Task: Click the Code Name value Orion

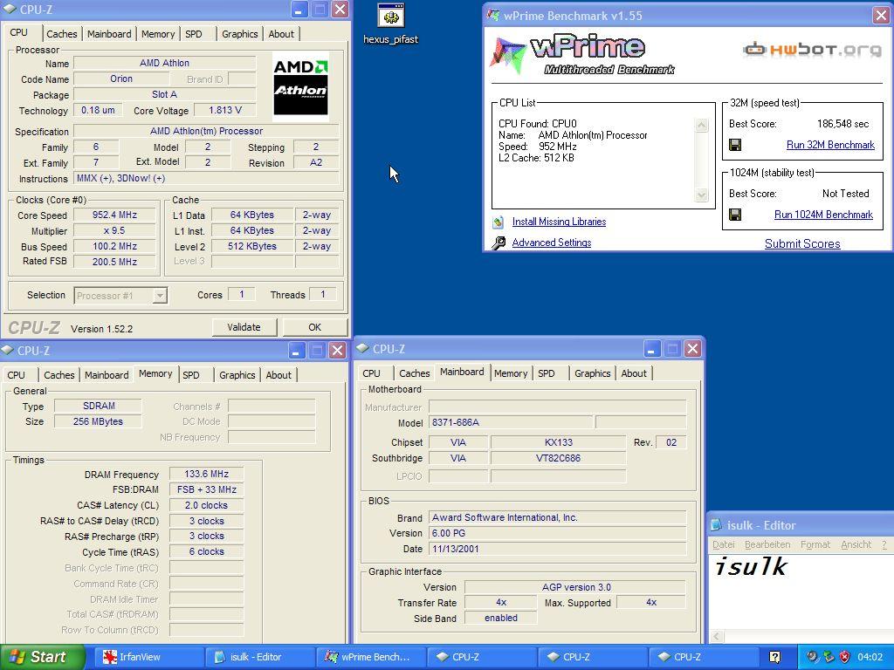Action: click(x=121, y=79)
